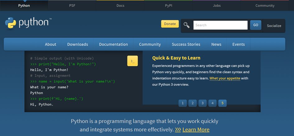The image size is (294, 136).
Task: Click the # Input, assignment comment line
Action: tap(50, 76)
